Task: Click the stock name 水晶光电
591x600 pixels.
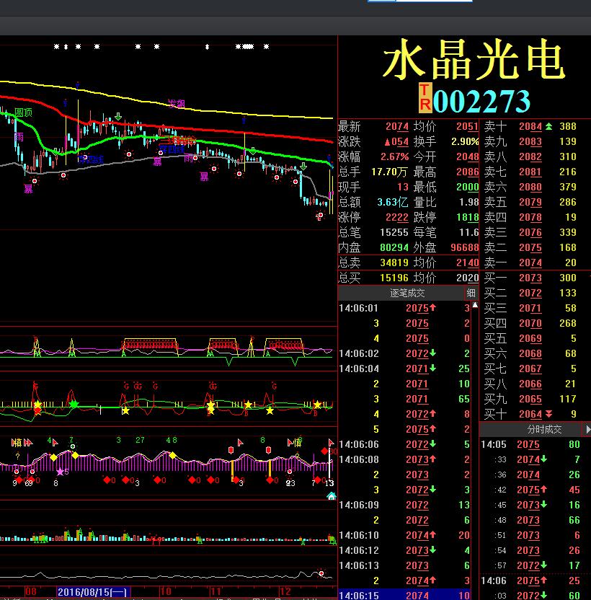Action: click(x=474, y=60)
